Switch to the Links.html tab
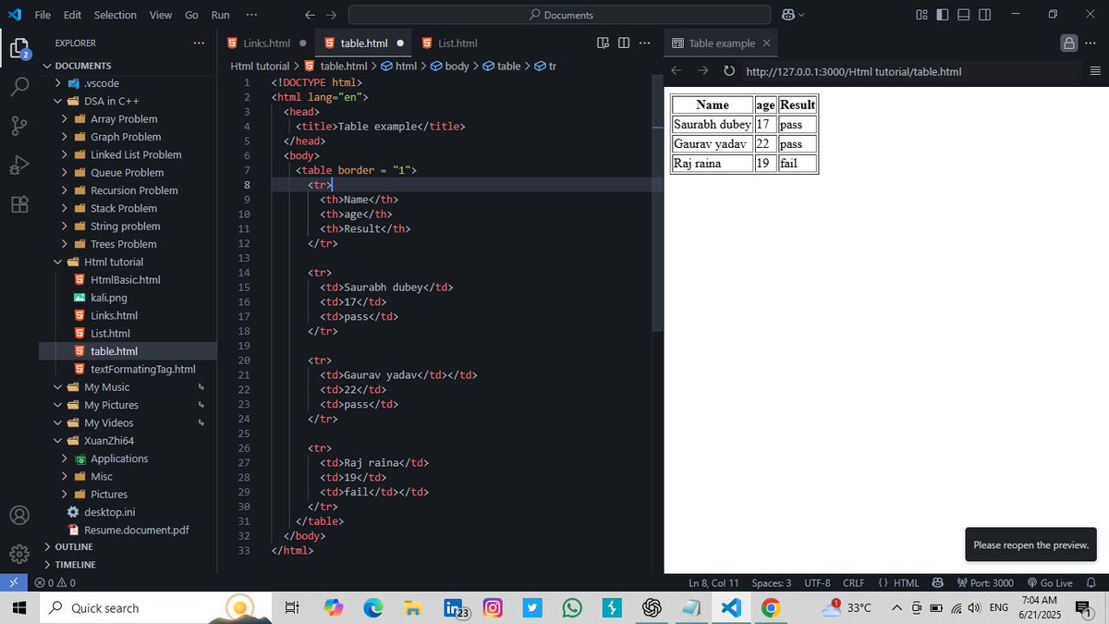Viewport: 1109px width, 624px height. (266, 43)
